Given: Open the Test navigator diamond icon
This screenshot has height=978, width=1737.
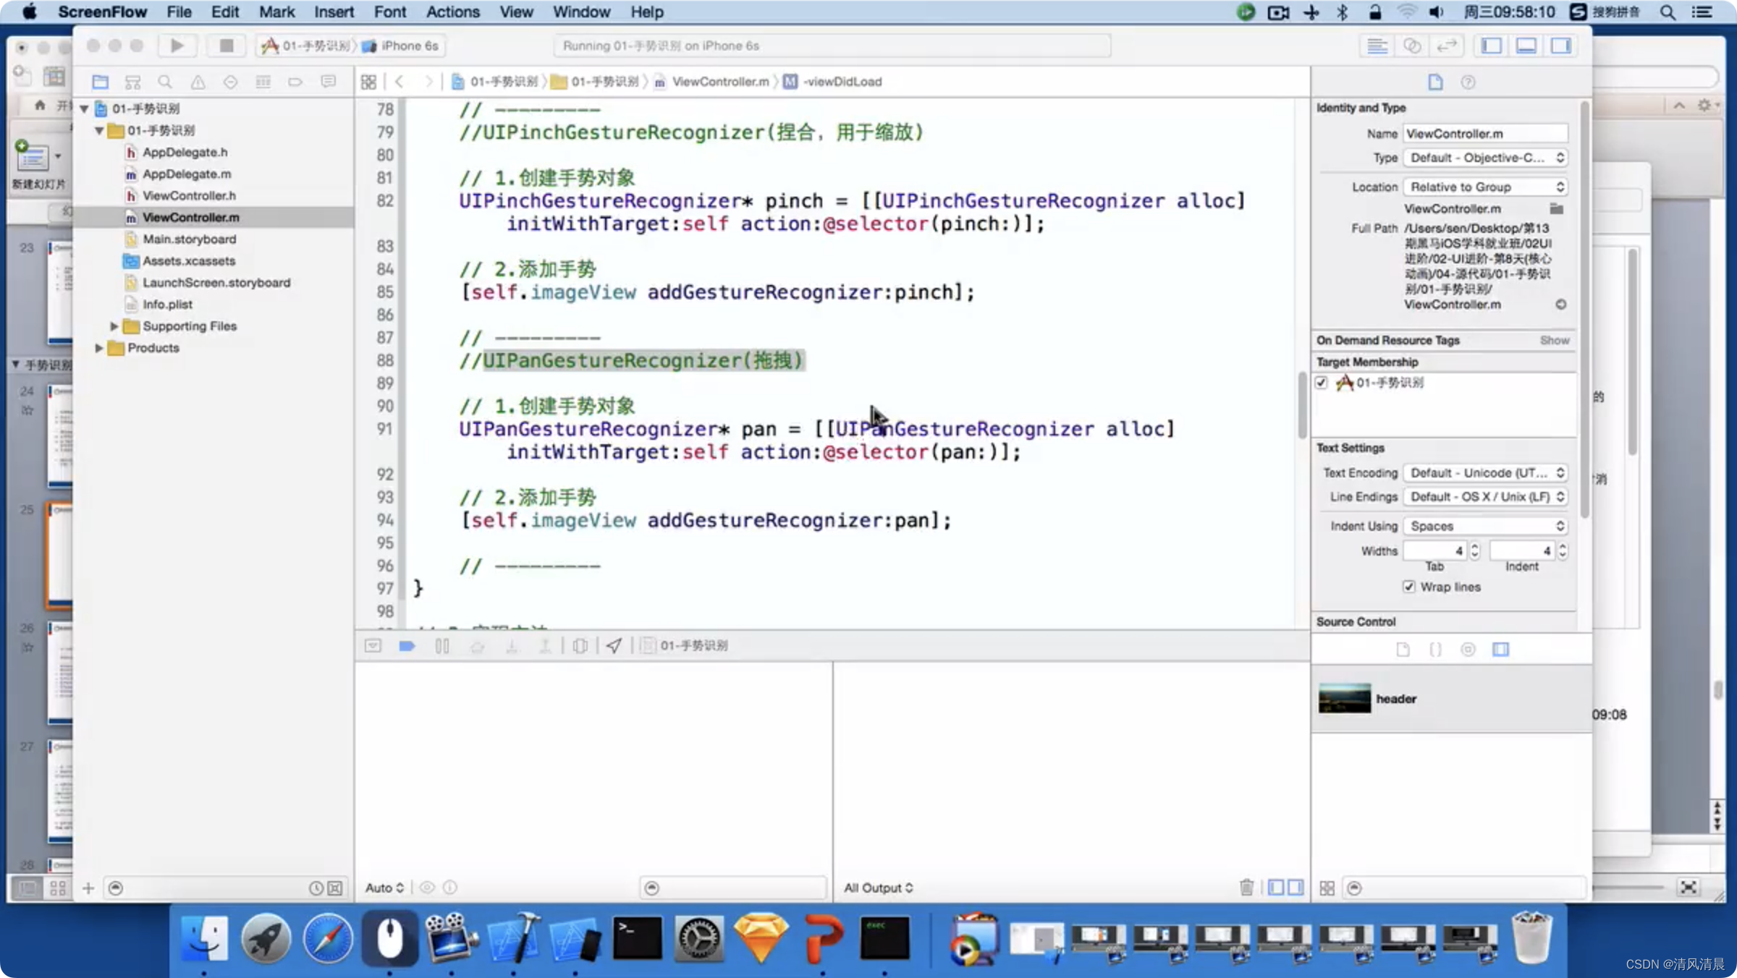Looking at the screenshot, I should [x=230, y=82].
